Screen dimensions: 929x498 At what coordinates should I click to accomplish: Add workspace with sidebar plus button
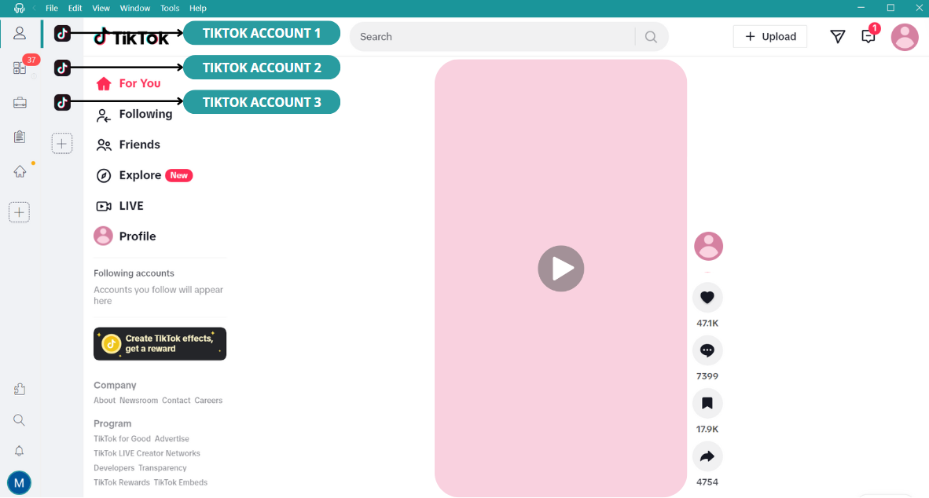tap(19, 212)
